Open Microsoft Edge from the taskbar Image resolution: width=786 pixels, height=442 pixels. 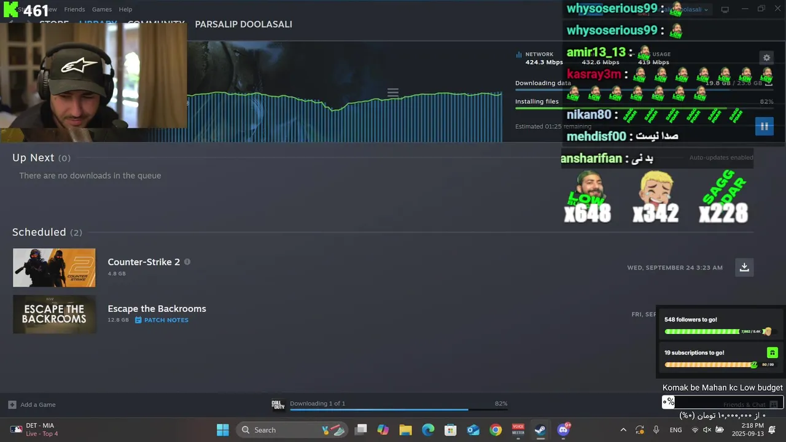tap(428, 430)
